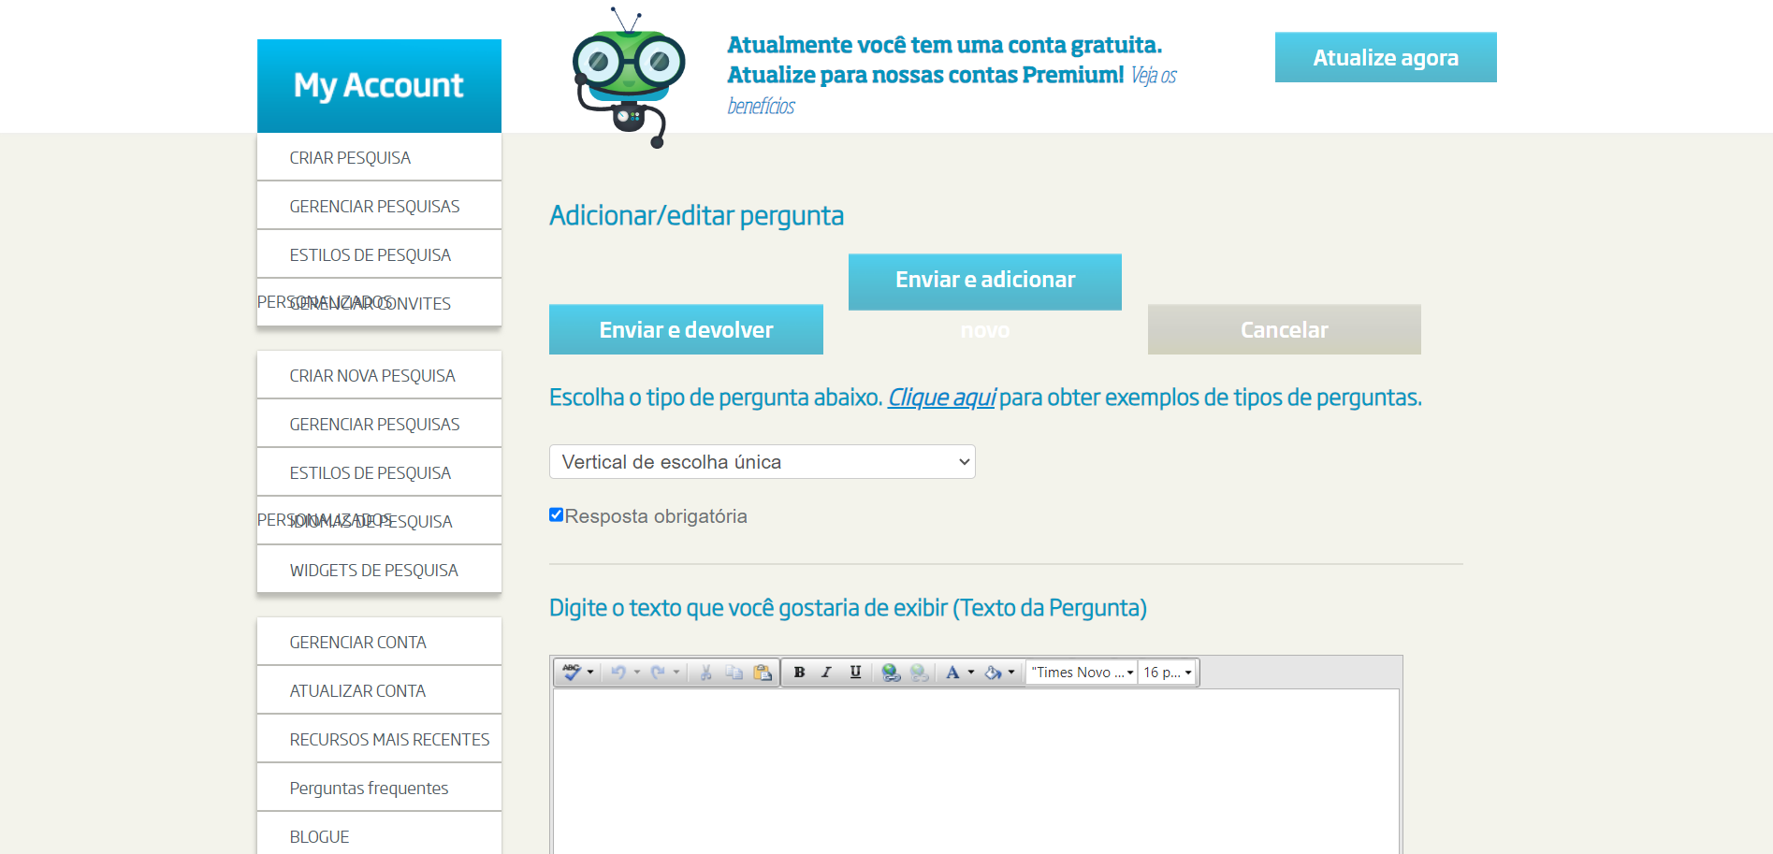Open CRIAR PESQUISA menu item
The width and height of the screenshot is (1773, 854).
(379, 157)
